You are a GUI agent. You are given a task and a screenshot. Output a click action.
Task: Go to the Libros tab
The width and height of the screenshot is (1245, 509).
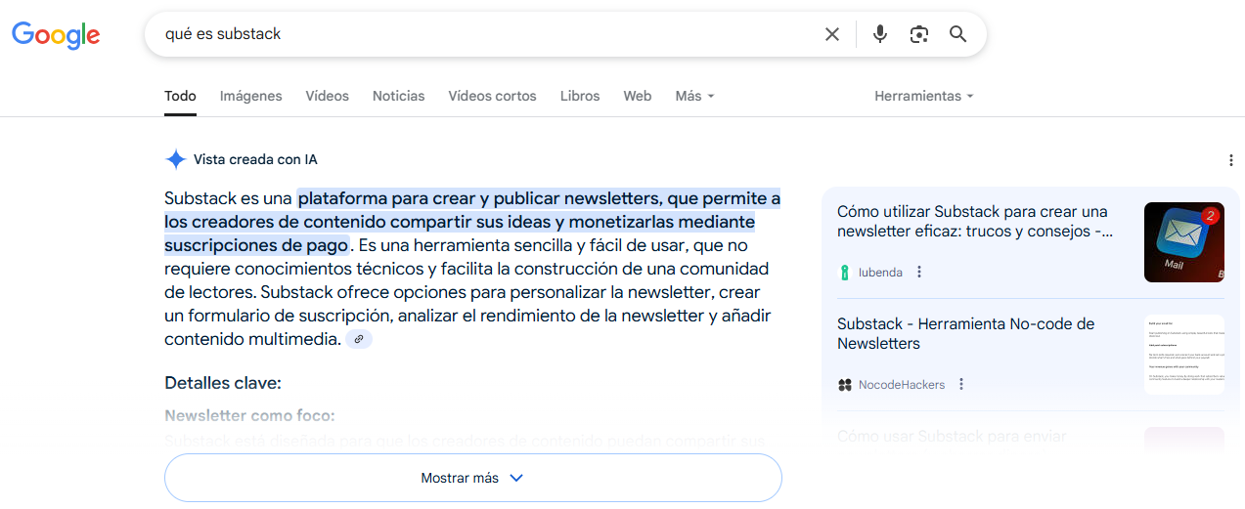coord(580,96)
